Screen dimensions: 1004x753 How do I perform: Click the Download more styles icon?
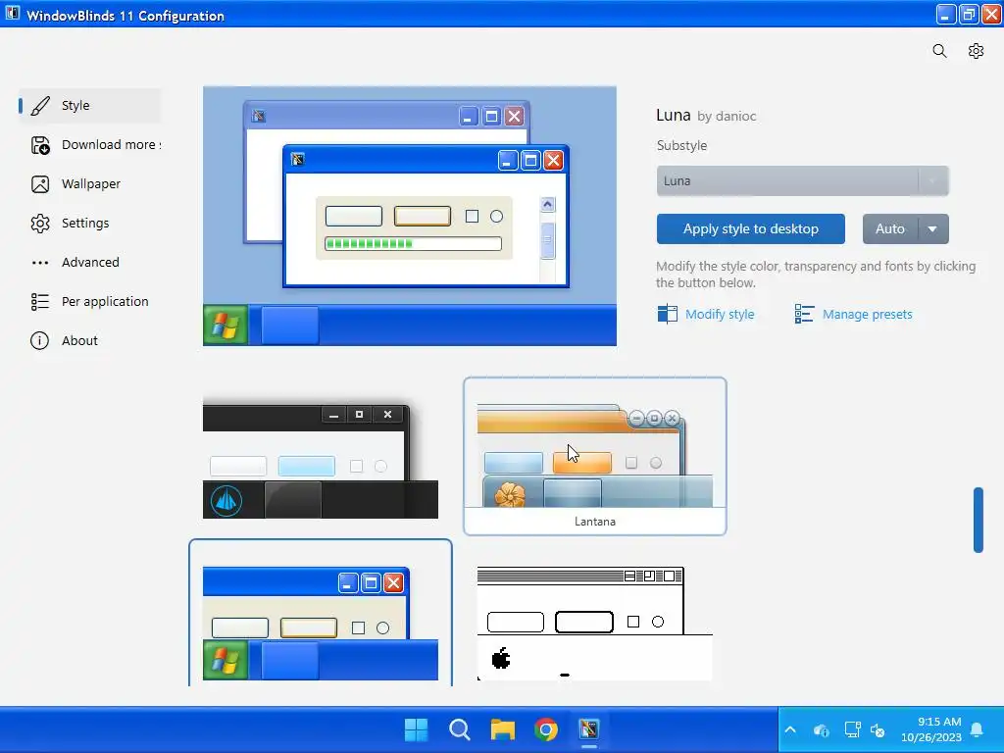pos(40,145)
